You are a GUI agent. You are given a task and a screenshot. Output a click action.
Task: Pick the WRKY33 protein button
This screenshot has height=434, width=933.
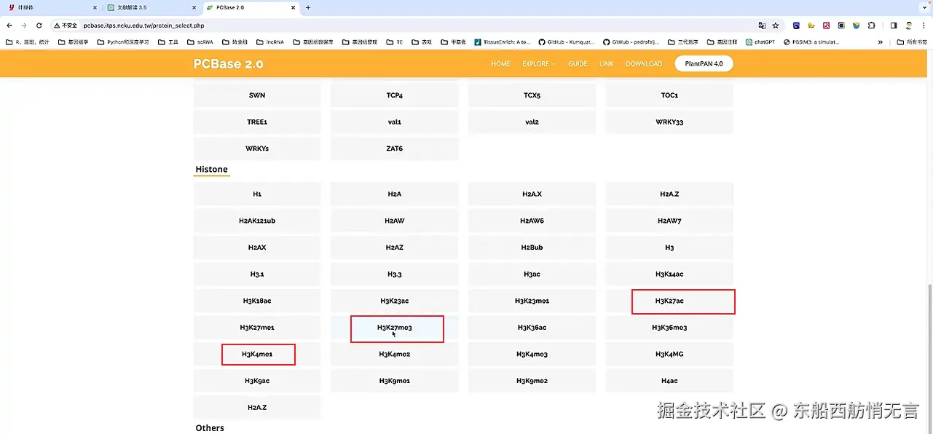(x=669, y=122)
